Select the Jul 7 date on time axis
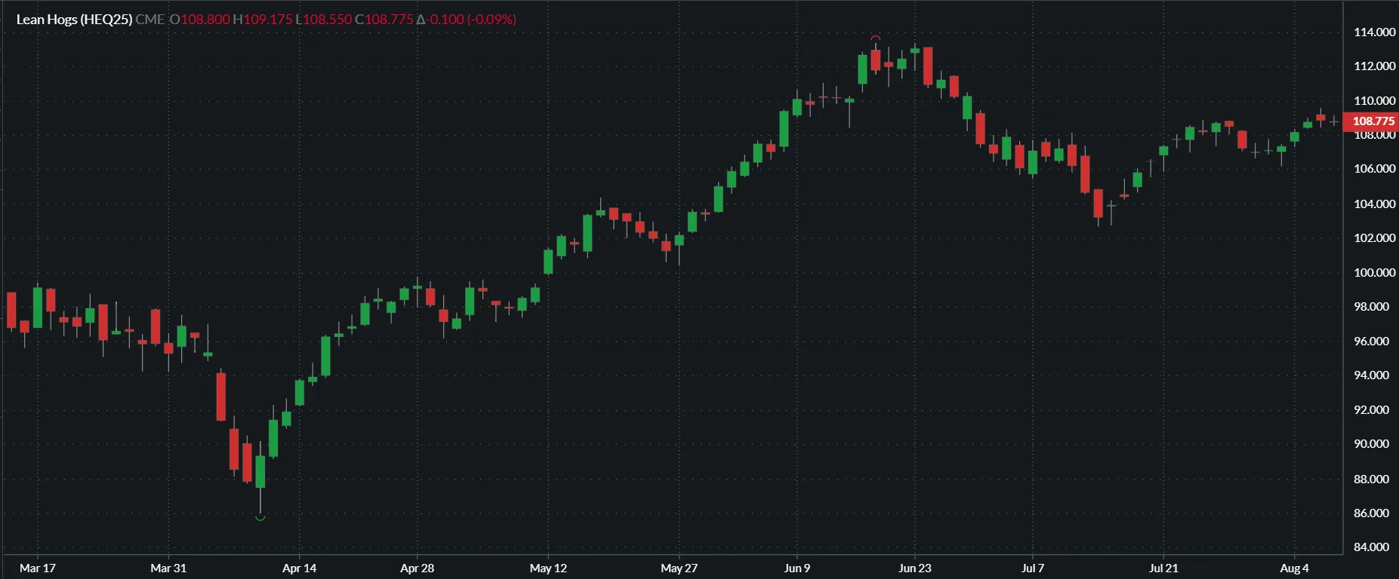 [x=1032, y=568]
